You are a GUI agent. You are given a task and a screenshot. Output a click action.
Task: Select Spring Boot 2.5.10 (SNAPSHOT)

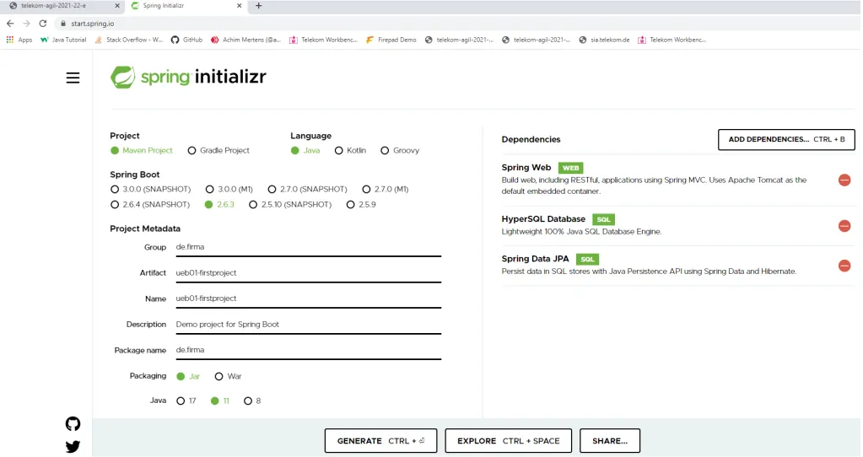290,205
